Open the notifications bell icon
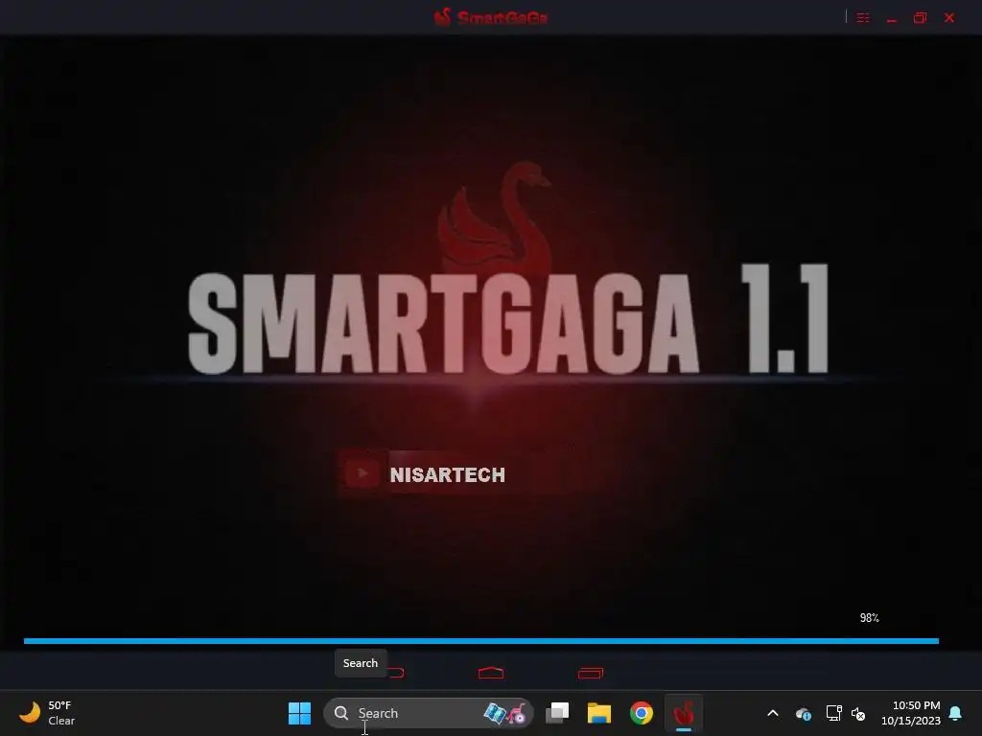982x736 pixels. [x=956, y=713]
